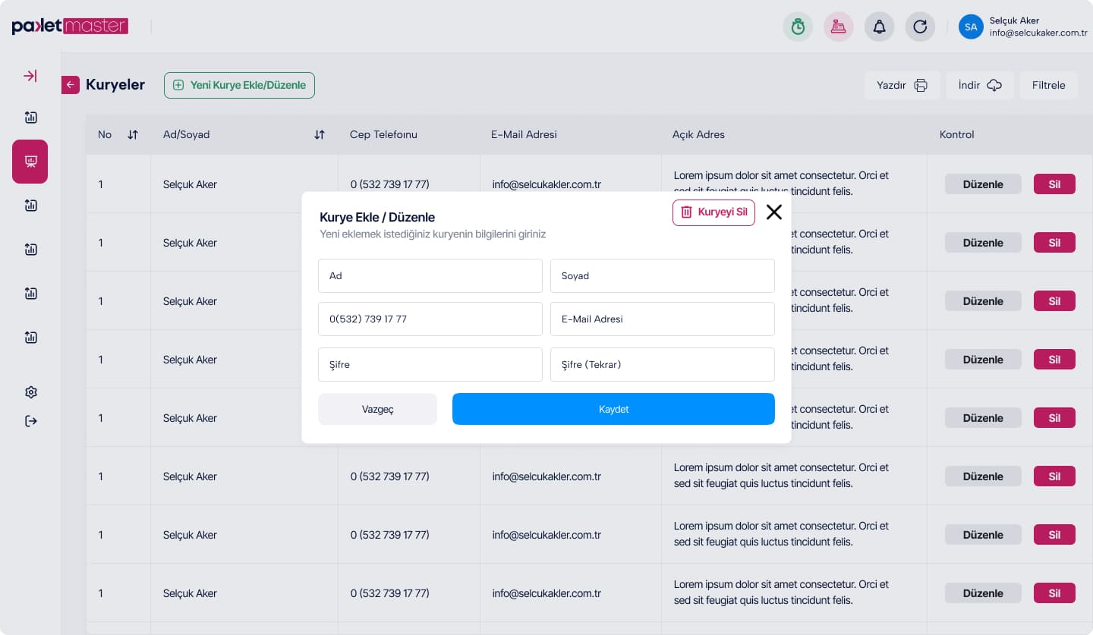The width and height of the screenshot is (1093, 635).
Task: Click Sil in the first table row
Action: (x=1054, y=184)
